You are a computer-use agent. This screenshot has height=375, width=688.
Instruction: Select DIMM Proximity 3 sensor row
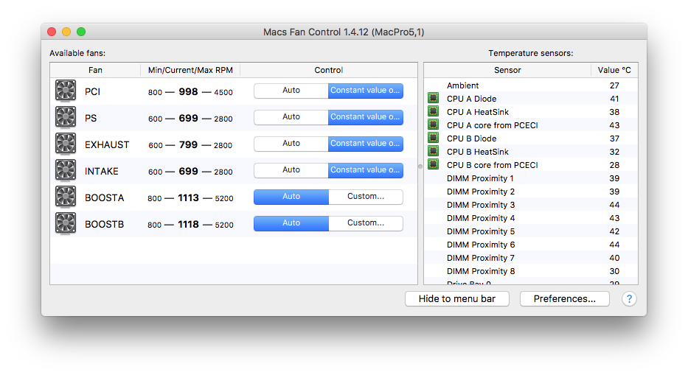pos(531,205)
